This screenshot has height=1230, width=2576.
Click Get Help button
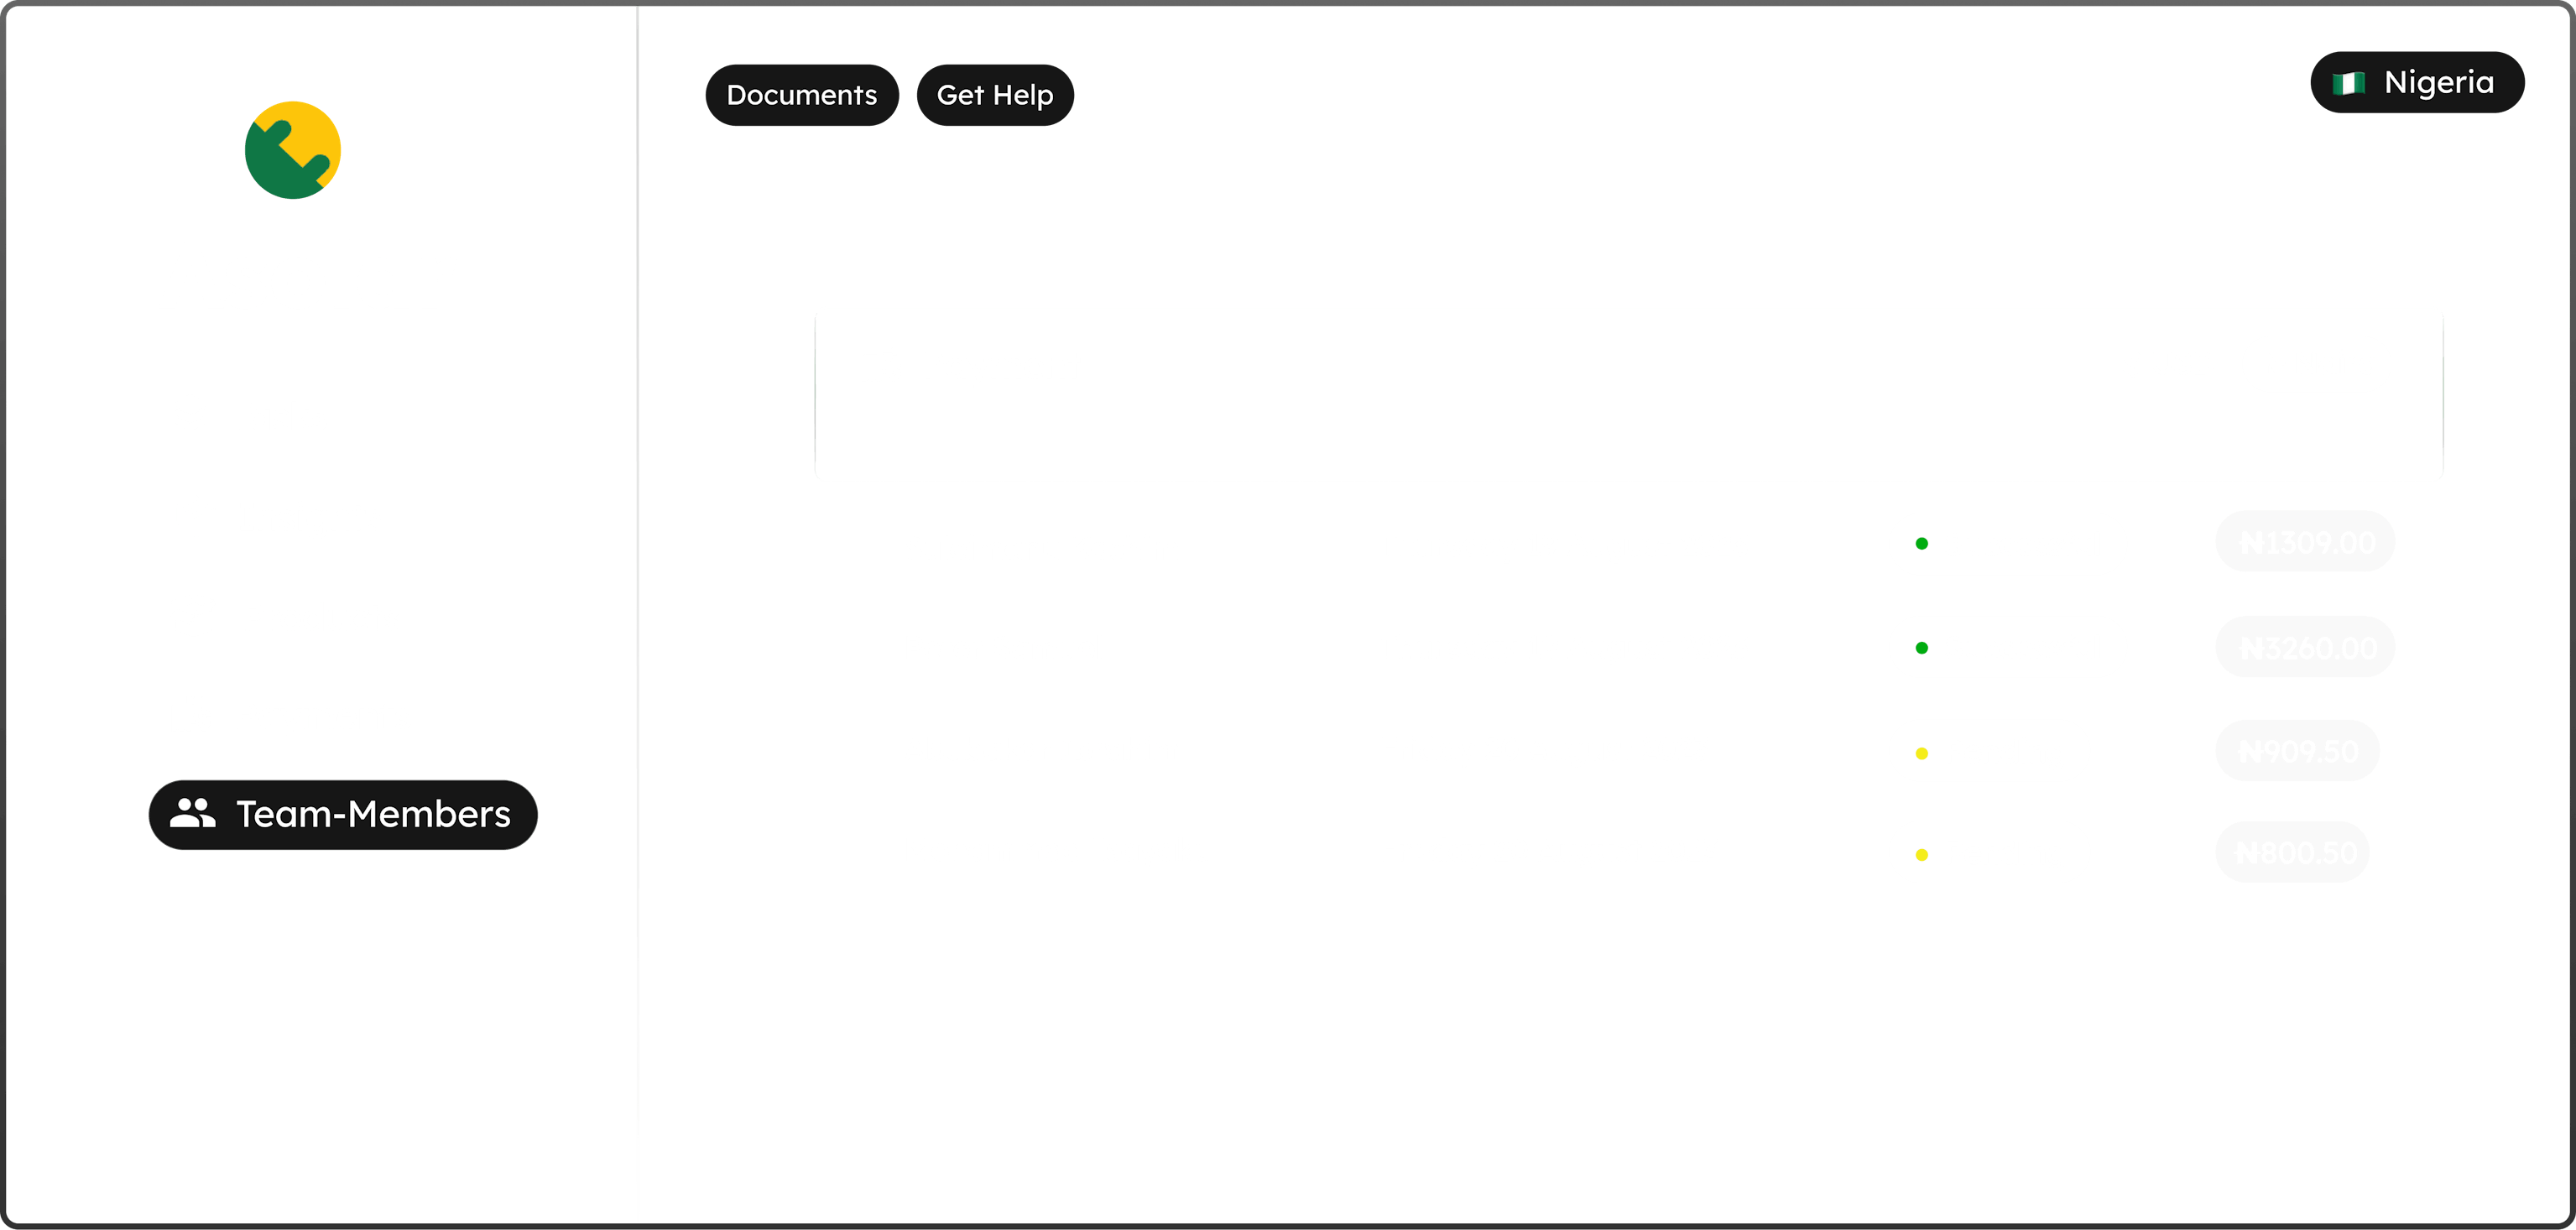(x=997, y=94)
